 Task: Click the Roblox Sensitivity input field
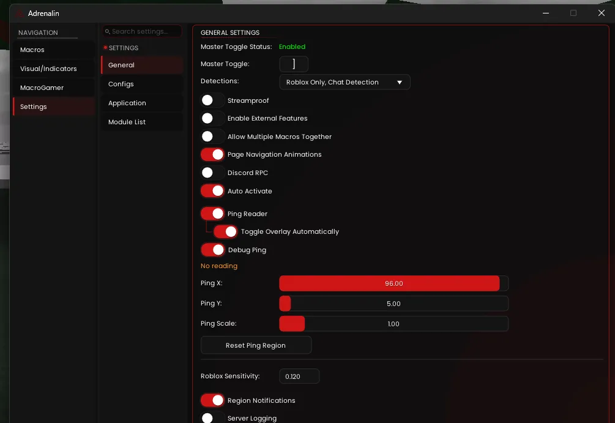[x=299, y=376]
